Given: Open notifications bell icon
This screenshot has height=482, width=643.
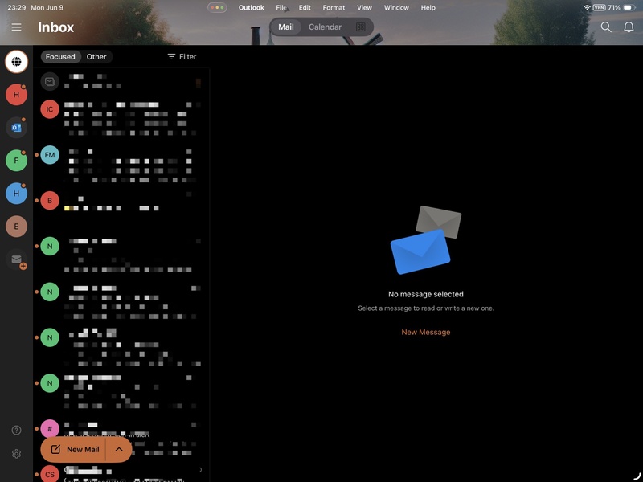Looking at the screenshot, I should coord(629,27).
